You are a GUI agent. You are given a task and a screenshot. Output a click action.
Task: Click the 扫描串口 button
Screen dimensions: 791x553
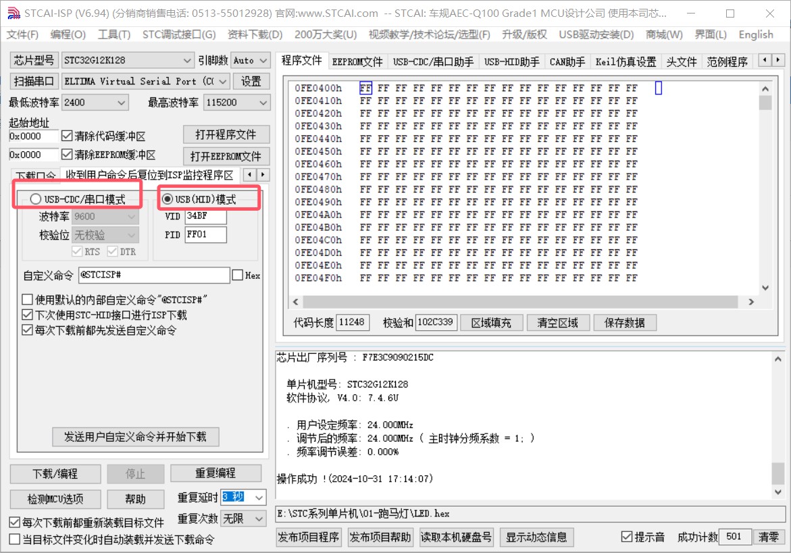[34, 81]
